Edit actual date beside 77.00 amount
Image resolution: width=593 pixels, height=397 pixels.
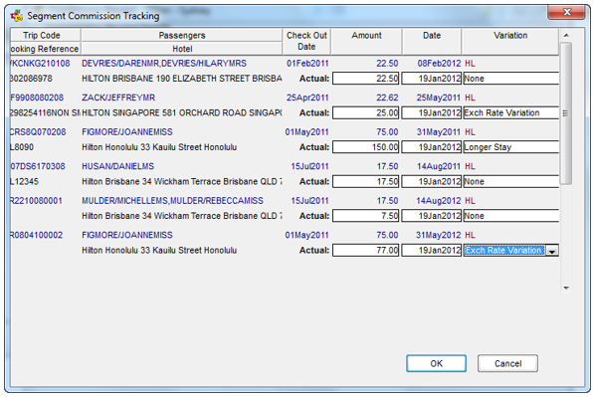coord(432,251)
